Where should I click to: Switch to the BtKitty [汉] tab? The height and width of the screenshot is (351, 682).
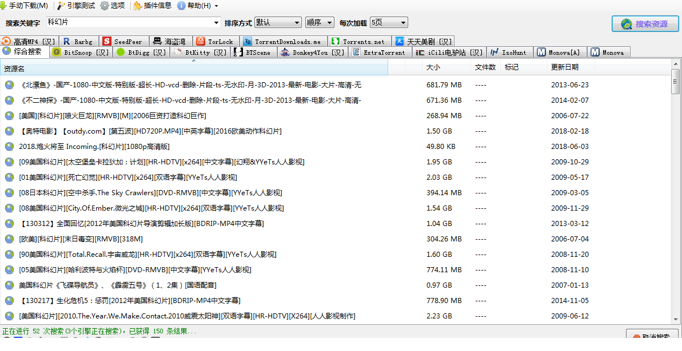point(200,53)
